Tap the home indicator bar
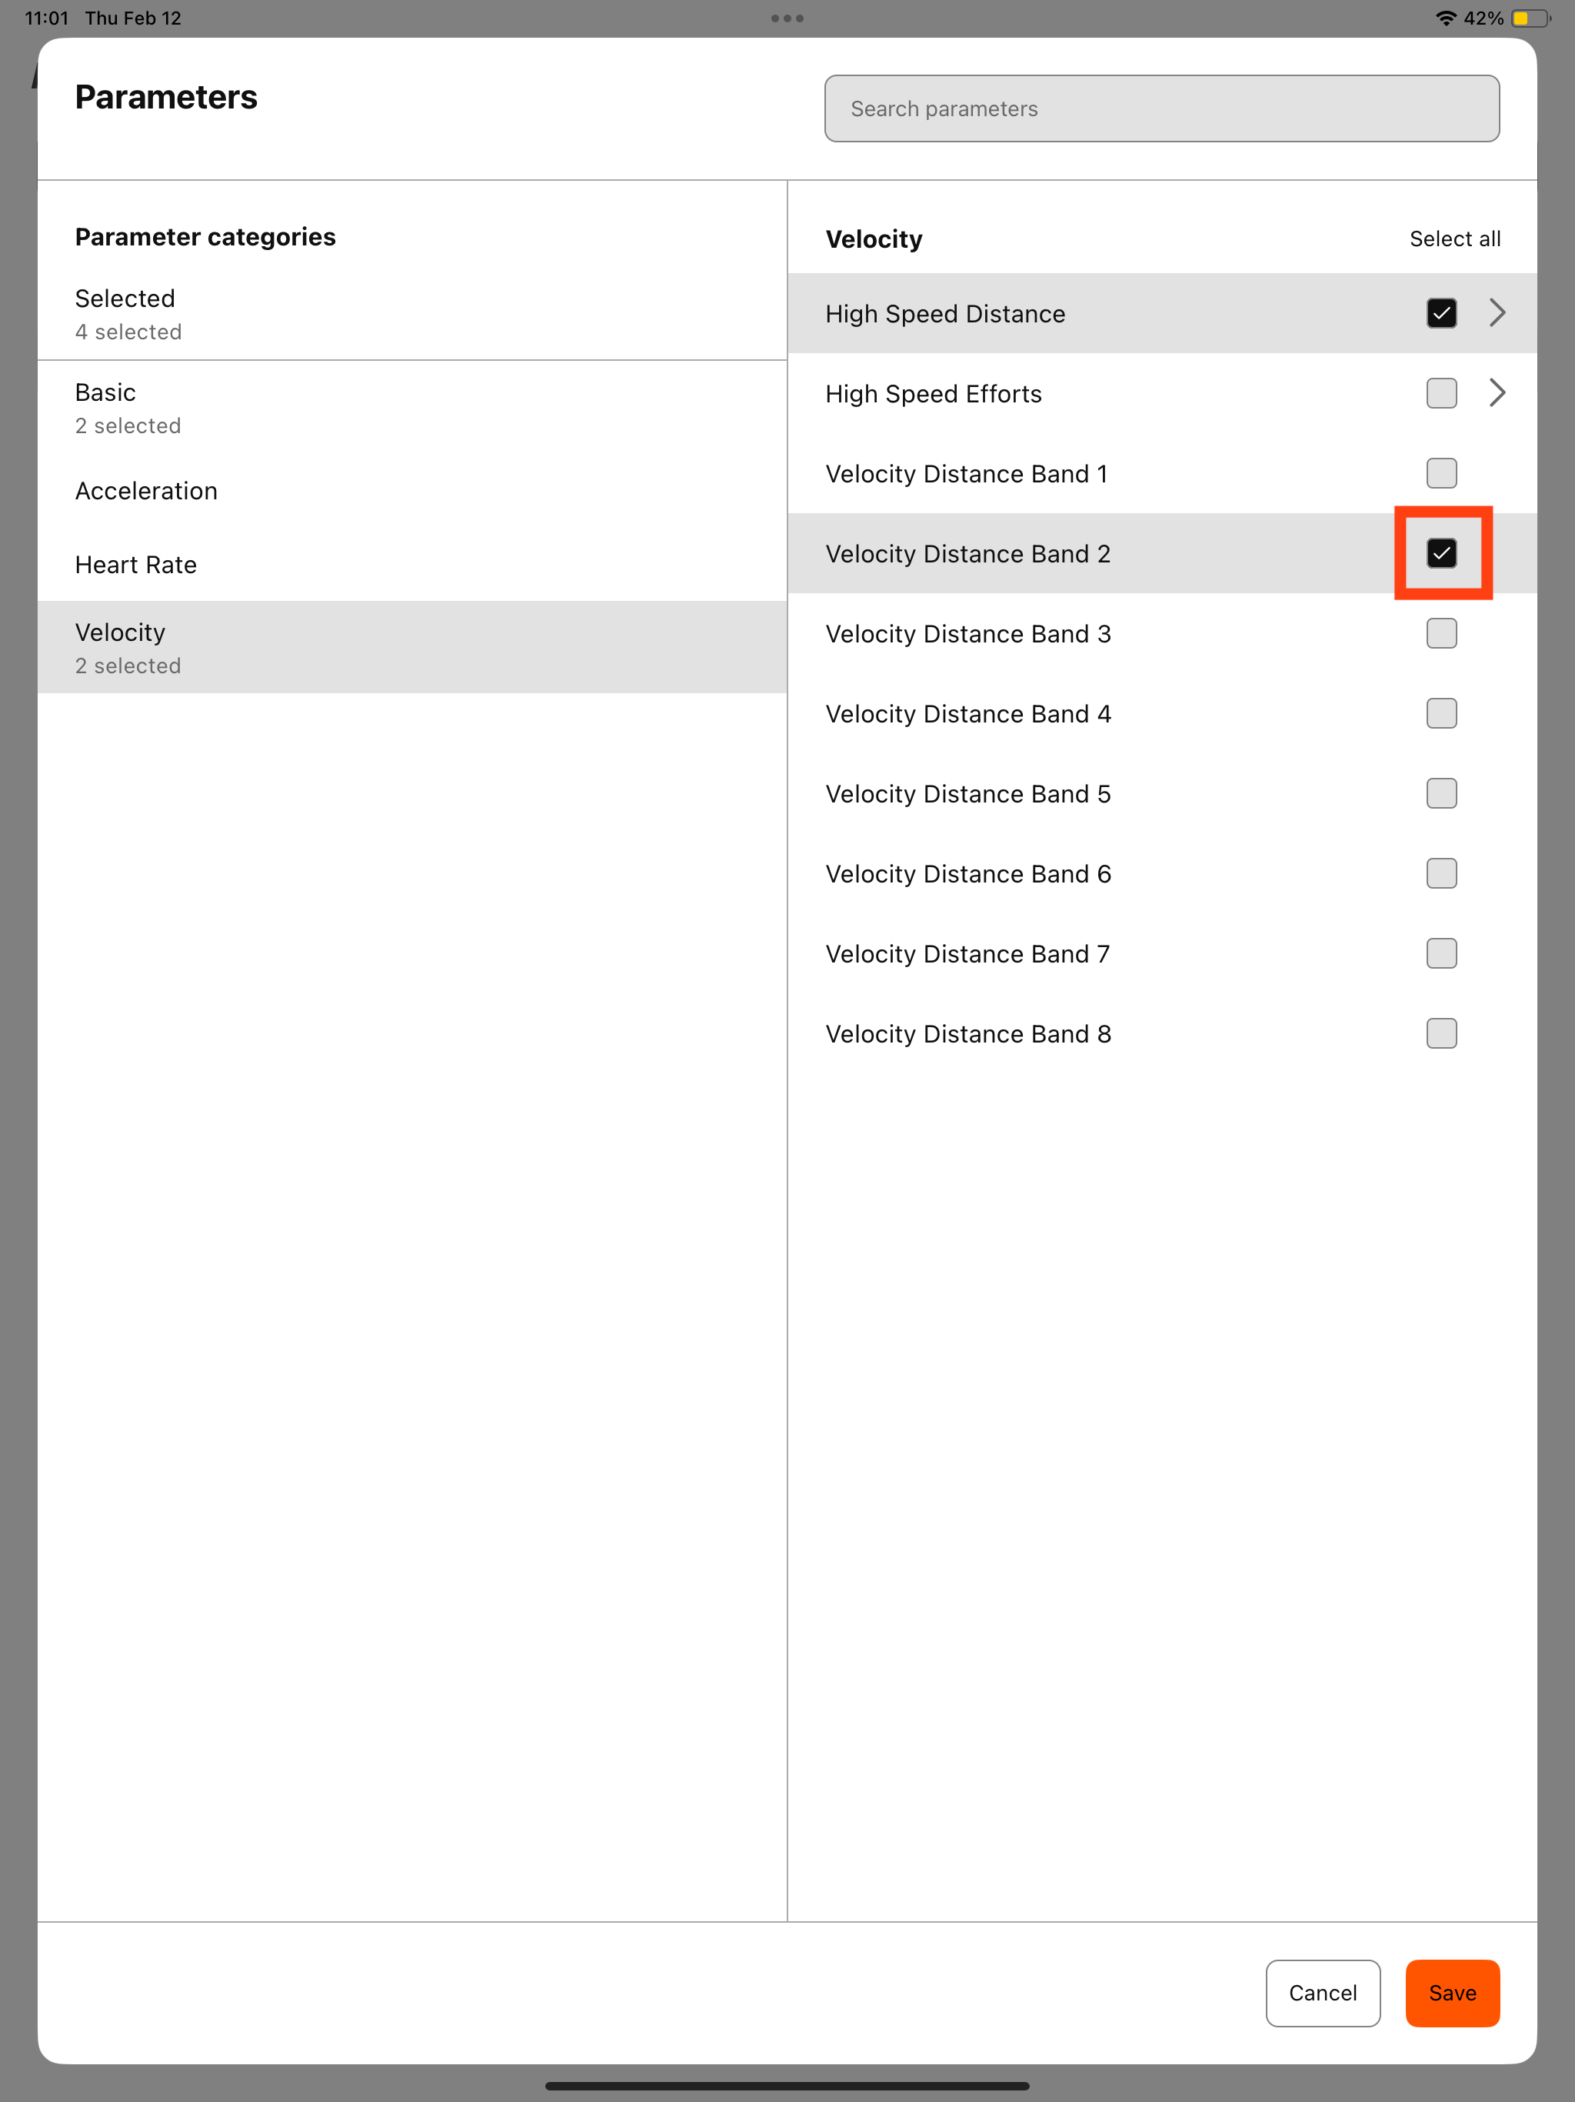1575x2102 pixels. 787,2086
